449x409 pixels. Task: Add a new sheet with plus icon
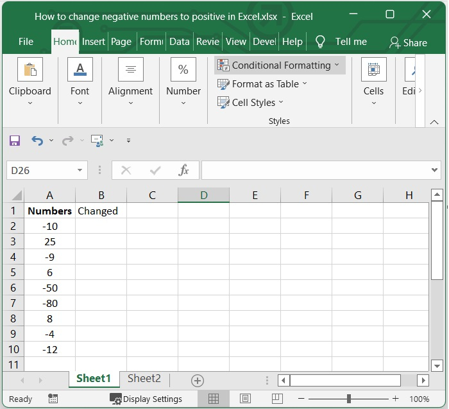tap(198, 381)
